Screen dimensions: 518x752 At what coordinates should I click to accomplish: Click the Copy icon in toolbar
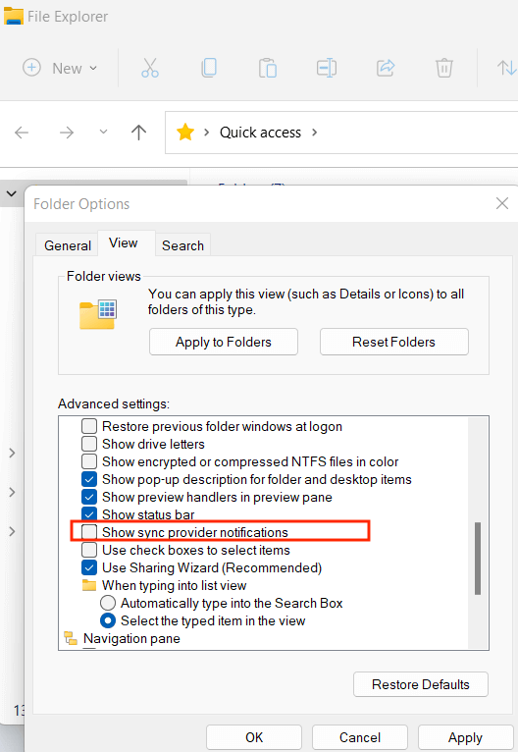point(209,68)
